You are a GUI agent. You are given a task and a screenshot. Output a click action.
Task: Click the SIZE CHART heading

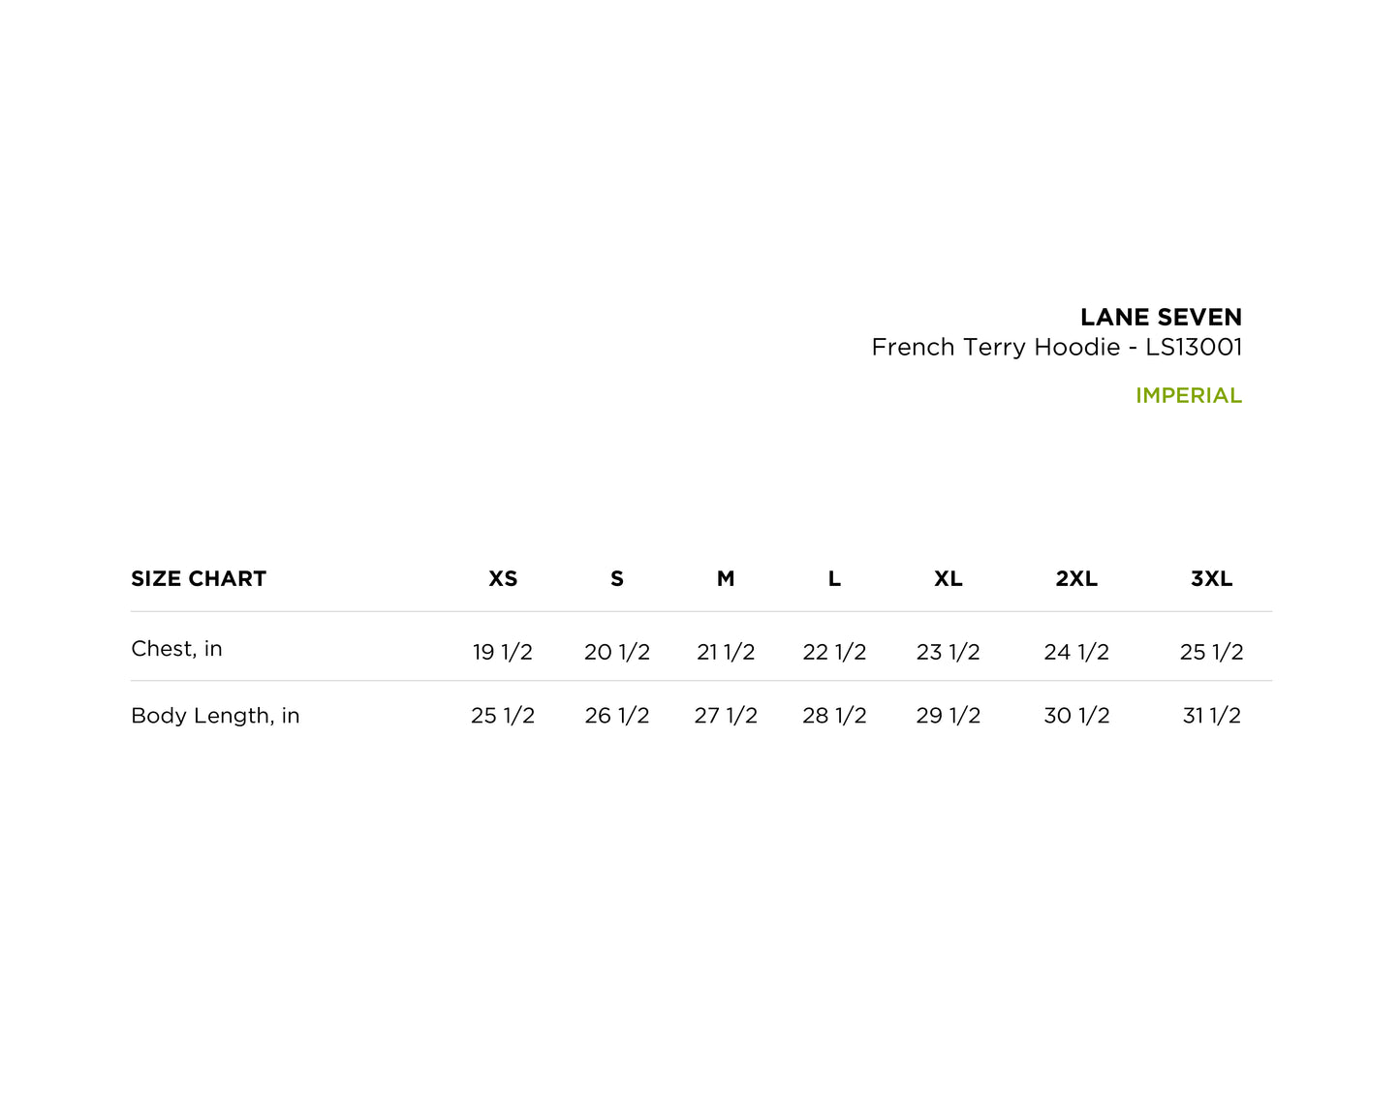[x=199, y=578]
